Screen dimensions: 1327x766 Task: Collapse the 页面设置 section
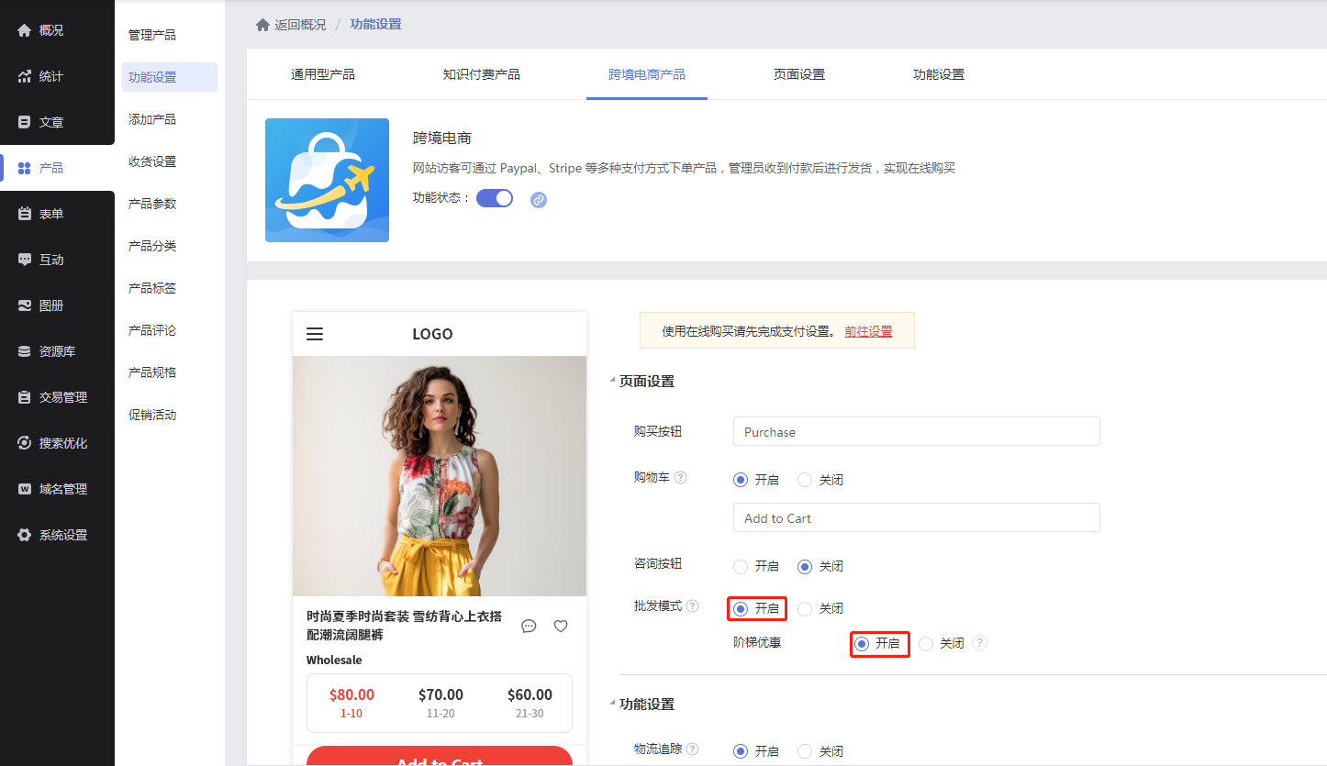613,381
